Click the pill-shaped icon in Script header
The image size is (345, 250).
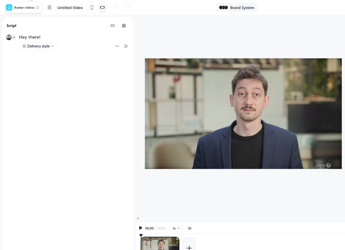(113, 26)
